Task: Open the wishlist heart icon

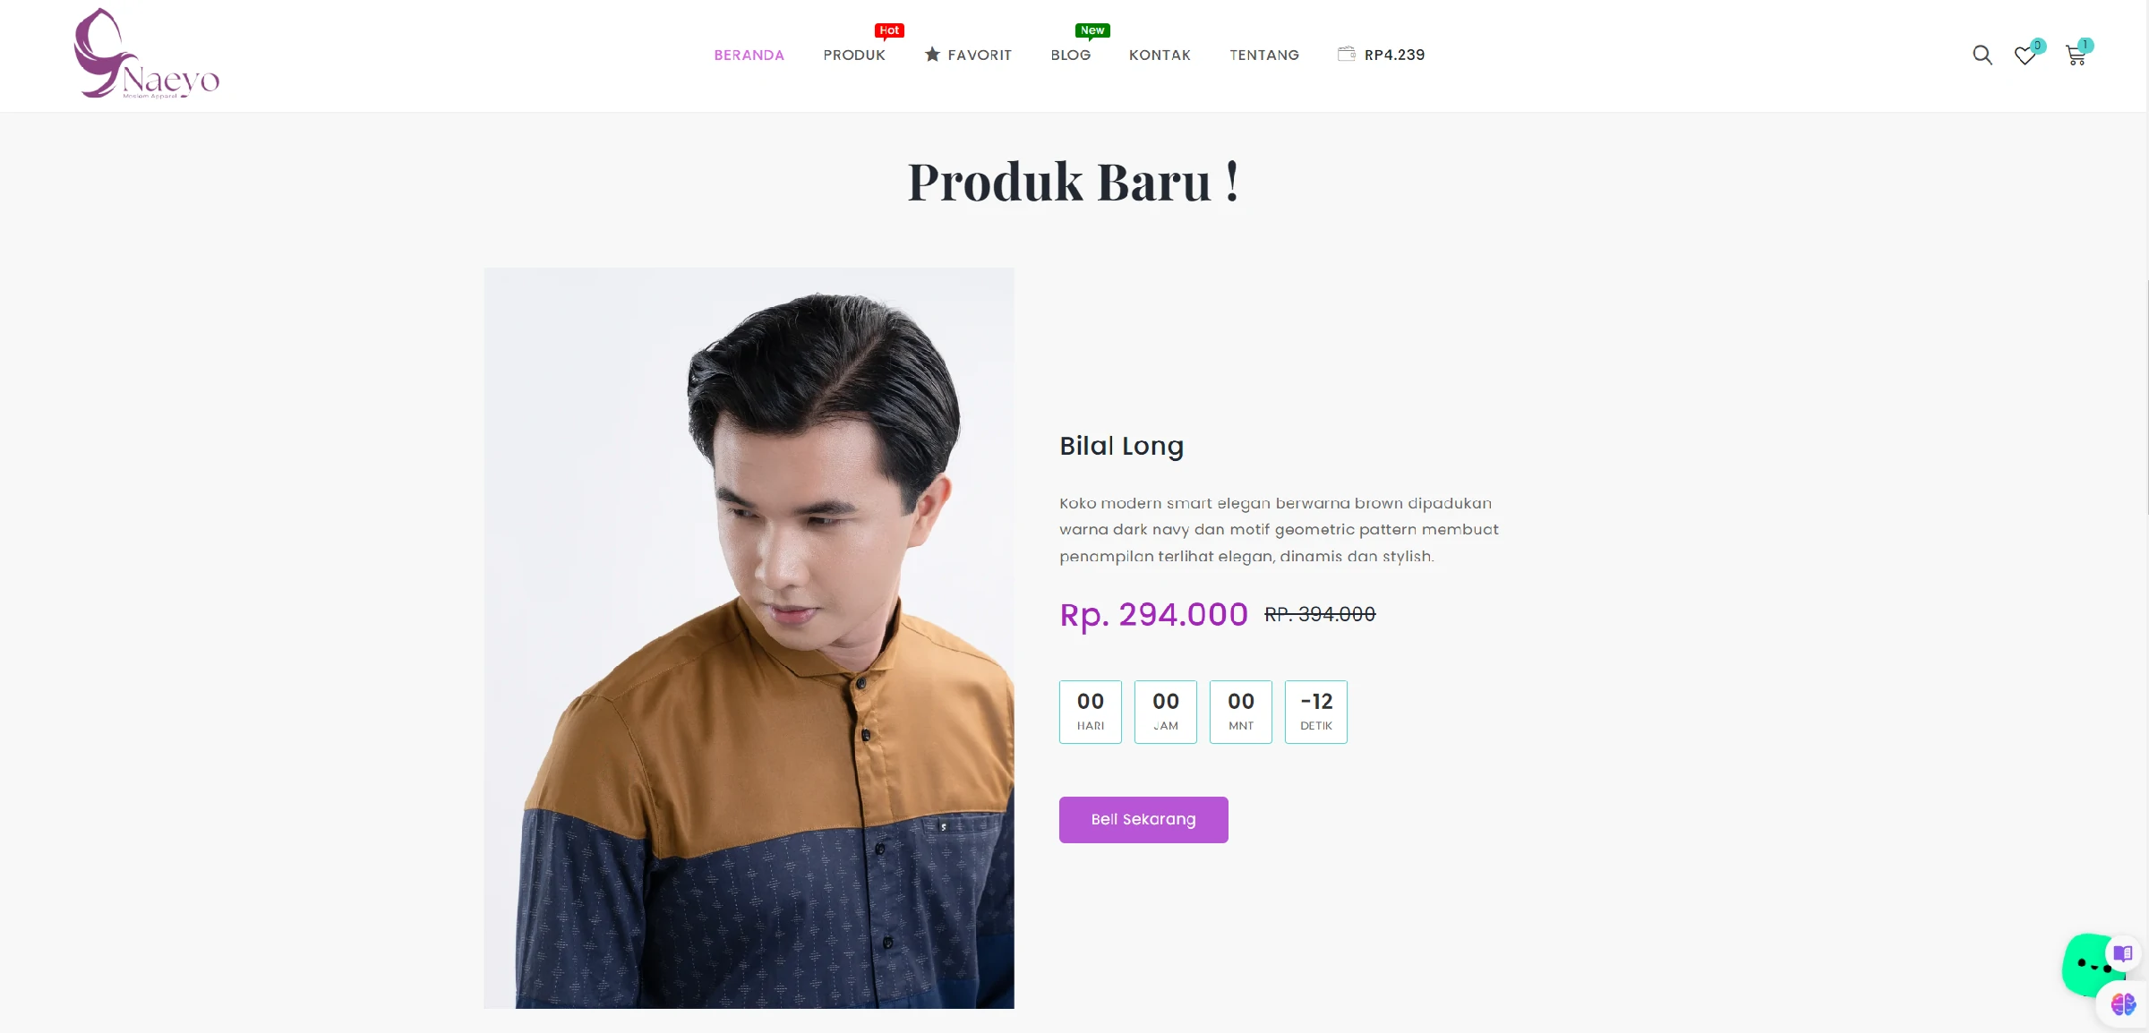Action: pyautogui.click(x=2025, y=55)
